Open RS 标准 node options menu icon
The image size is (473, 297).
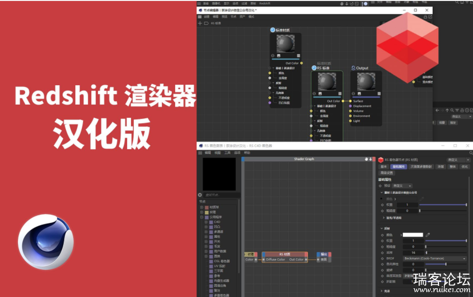(x=340, y=94)
